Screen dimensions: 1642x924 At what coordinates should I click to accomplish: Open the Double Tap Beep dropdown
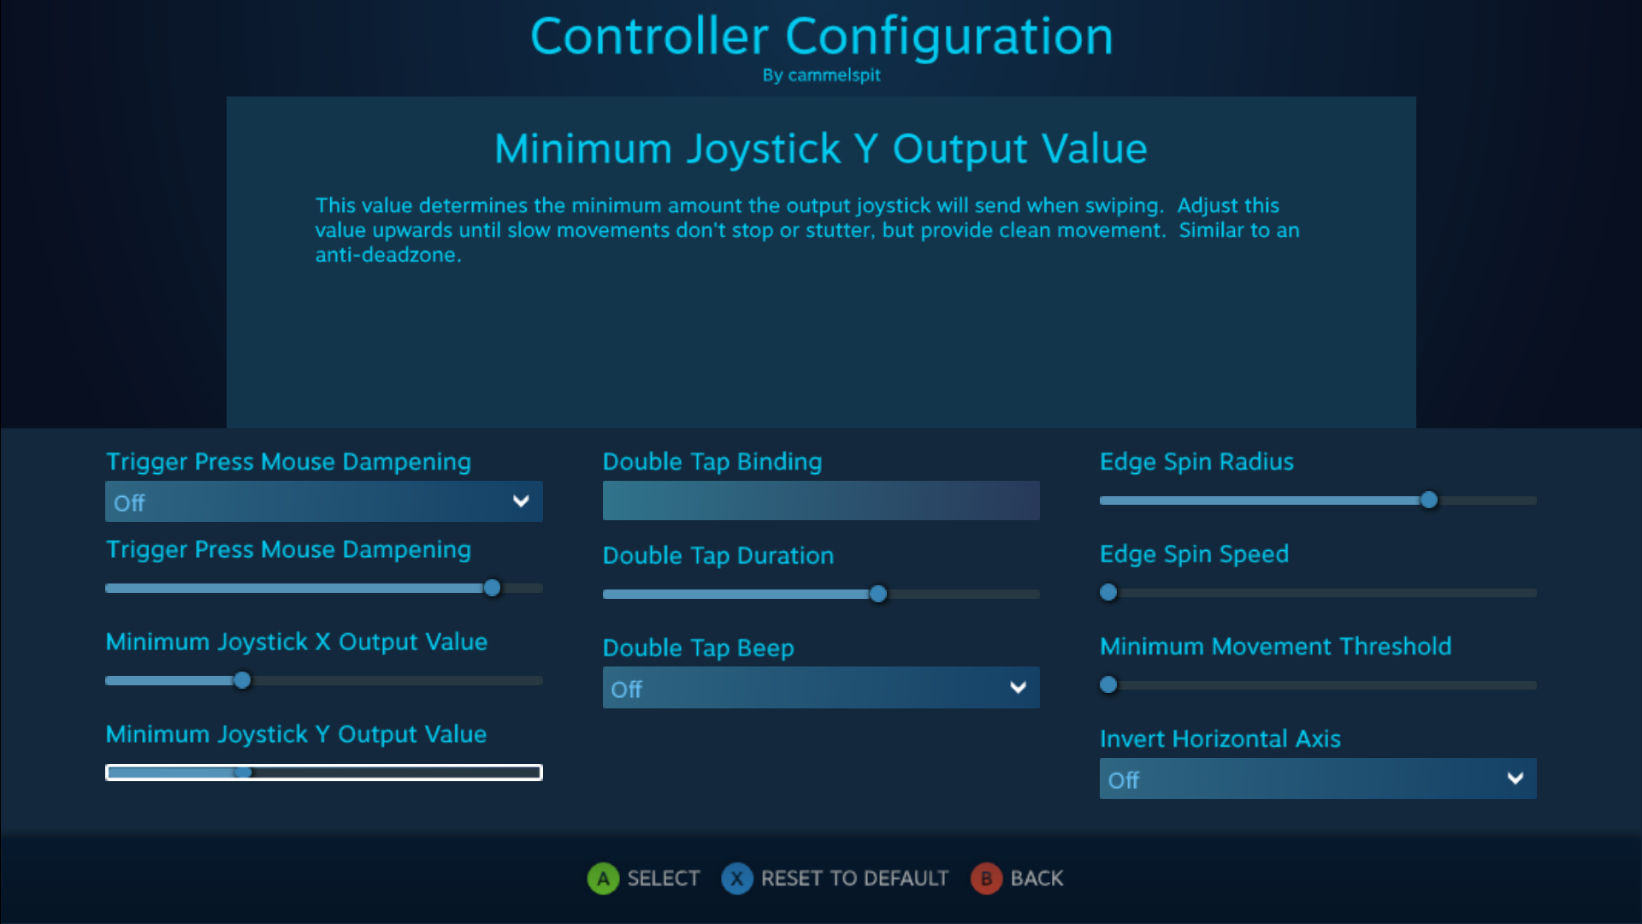(x=820, y=688)
